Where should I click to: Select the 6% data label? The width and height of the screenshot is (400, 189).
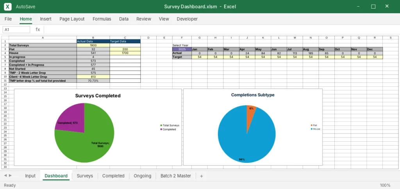click(x=252, y=109)
